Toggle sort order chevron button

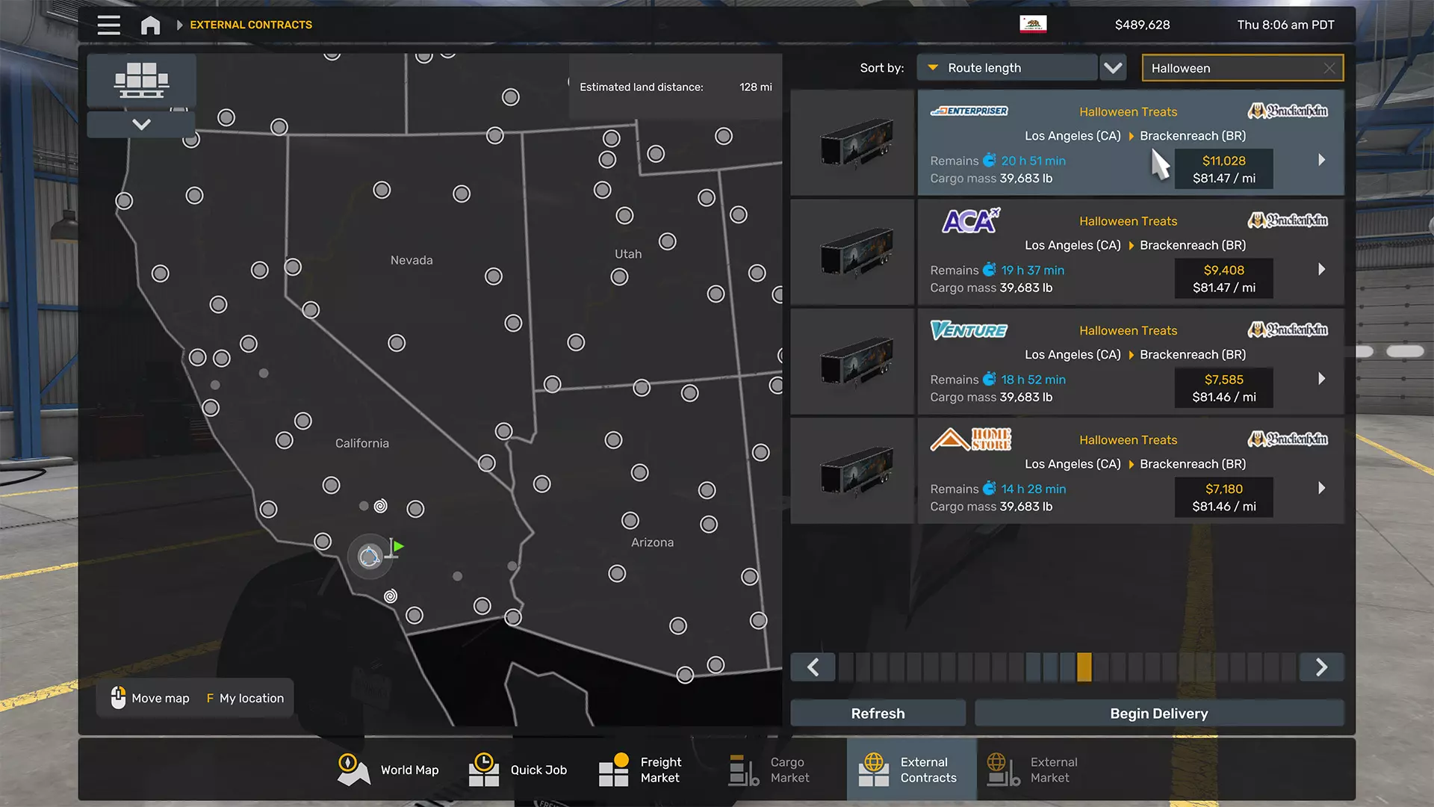(1113, 68)
